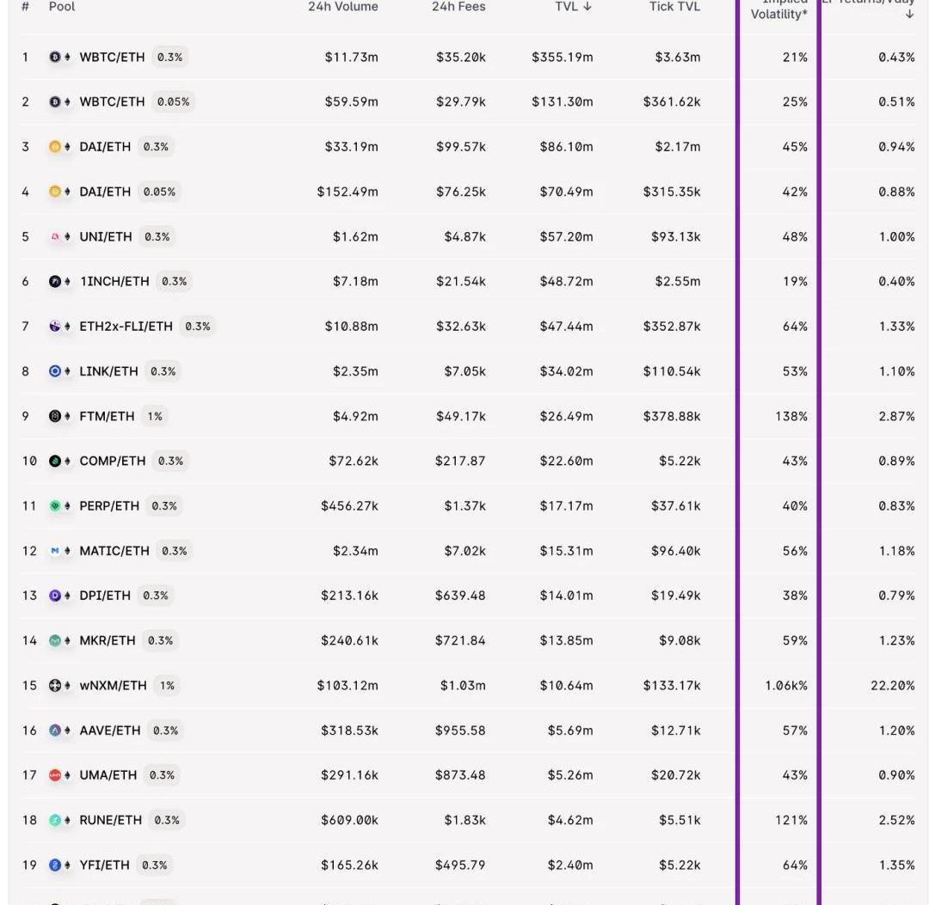Click the 0.05% fee badge on WBTC/ETH
The width and height of the screenshot is (929, 905).
(173, 102)
